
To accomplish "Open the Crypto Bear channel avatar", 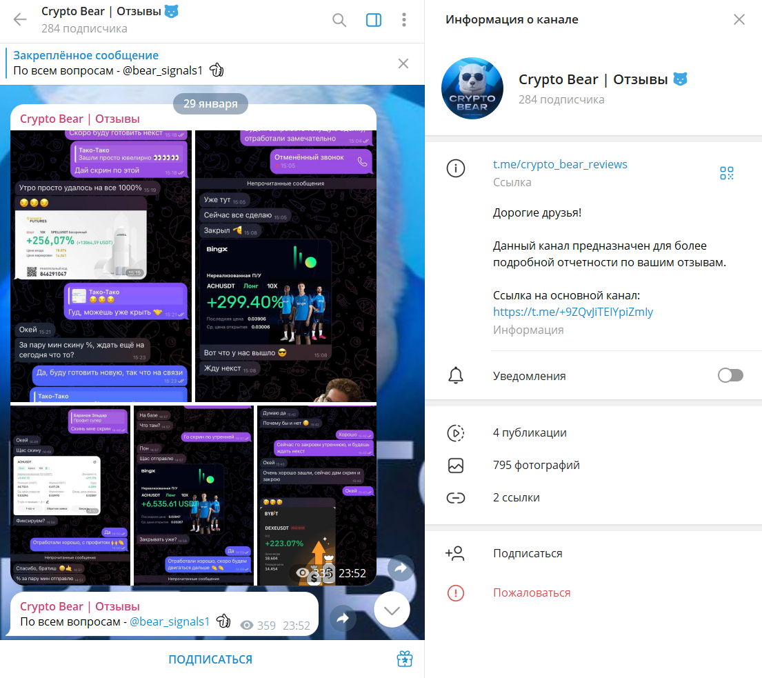I will pyautogui.click(x=472, y=88).
